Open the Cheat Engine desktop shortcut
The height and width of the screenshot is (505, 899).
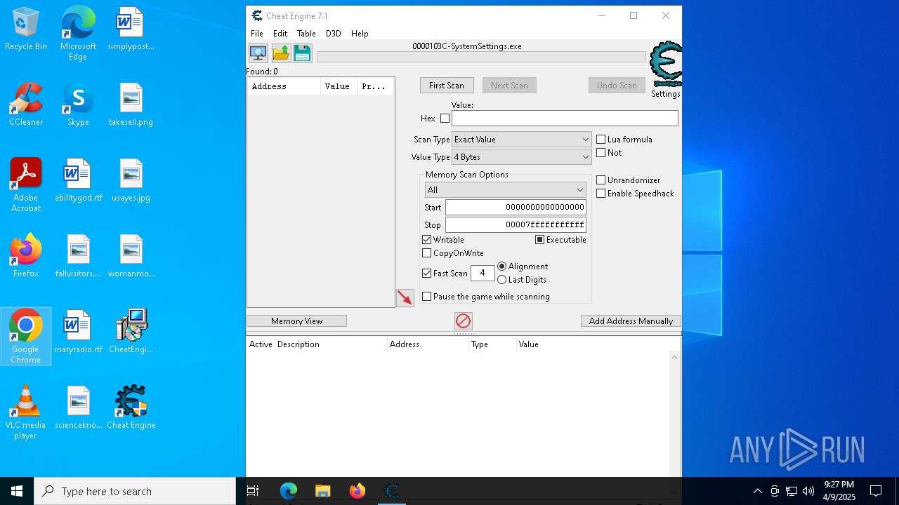131,408
